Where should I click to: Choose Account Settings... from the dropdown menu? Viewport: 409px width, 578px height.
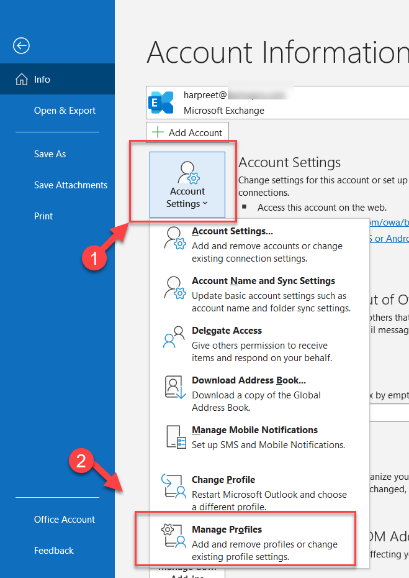[259, 244]
